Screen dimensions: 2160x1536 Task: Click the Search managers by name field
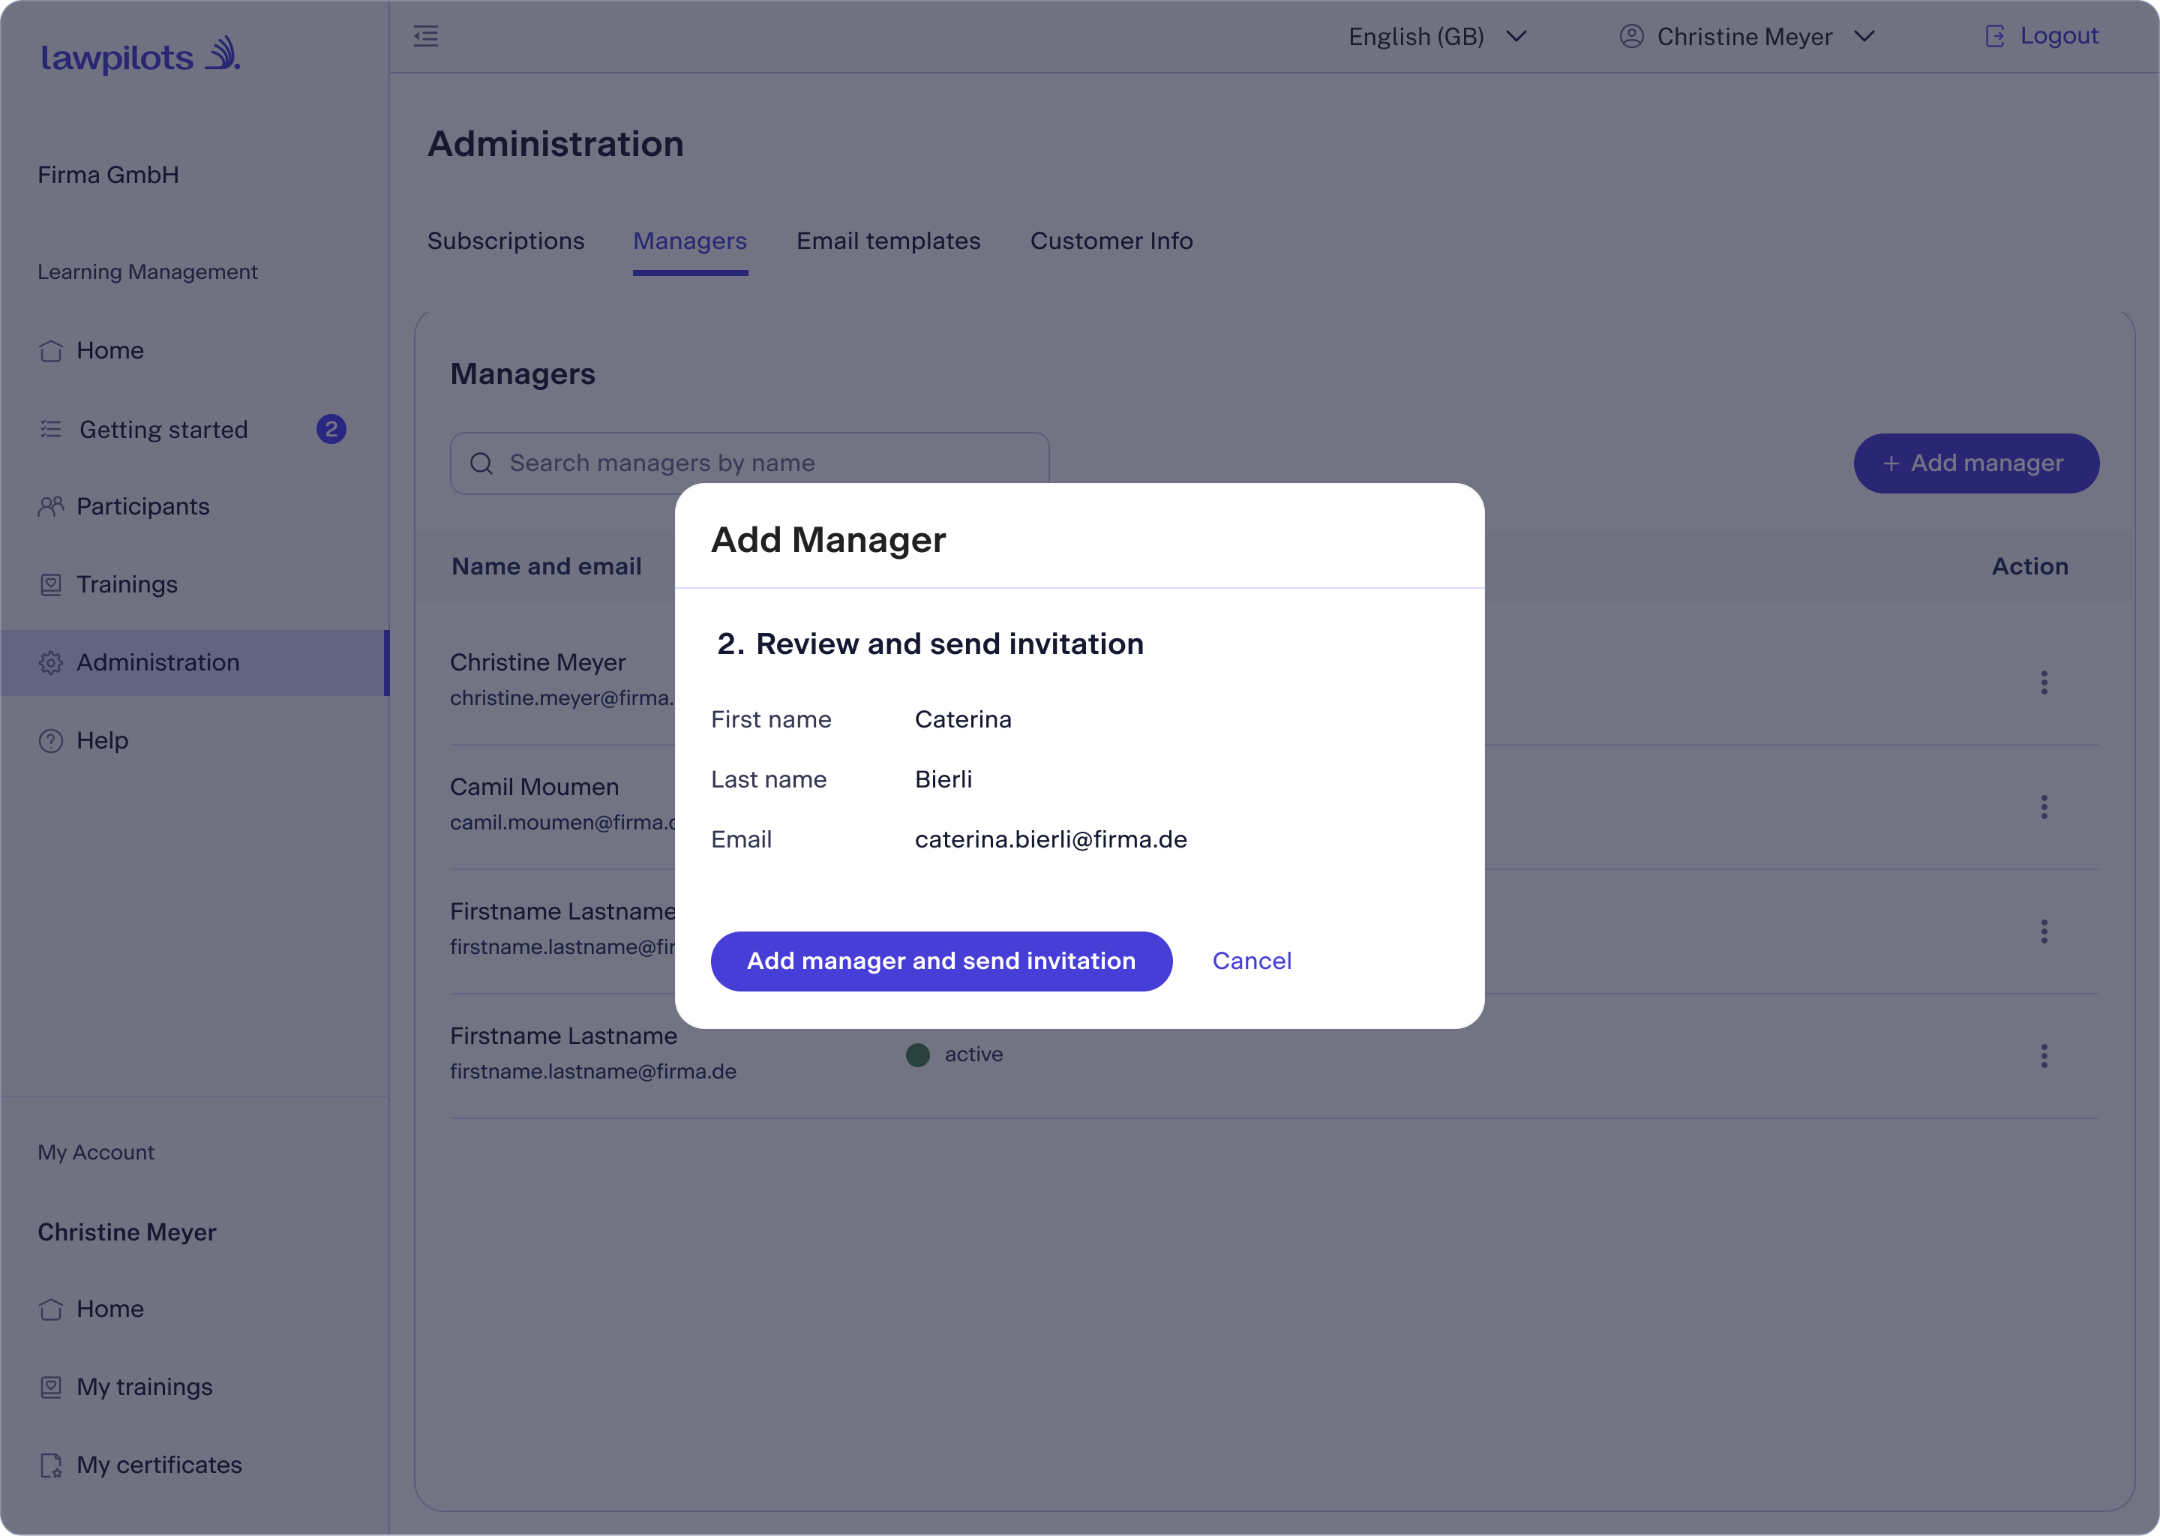pyautogui.click(x=750, y=463)
